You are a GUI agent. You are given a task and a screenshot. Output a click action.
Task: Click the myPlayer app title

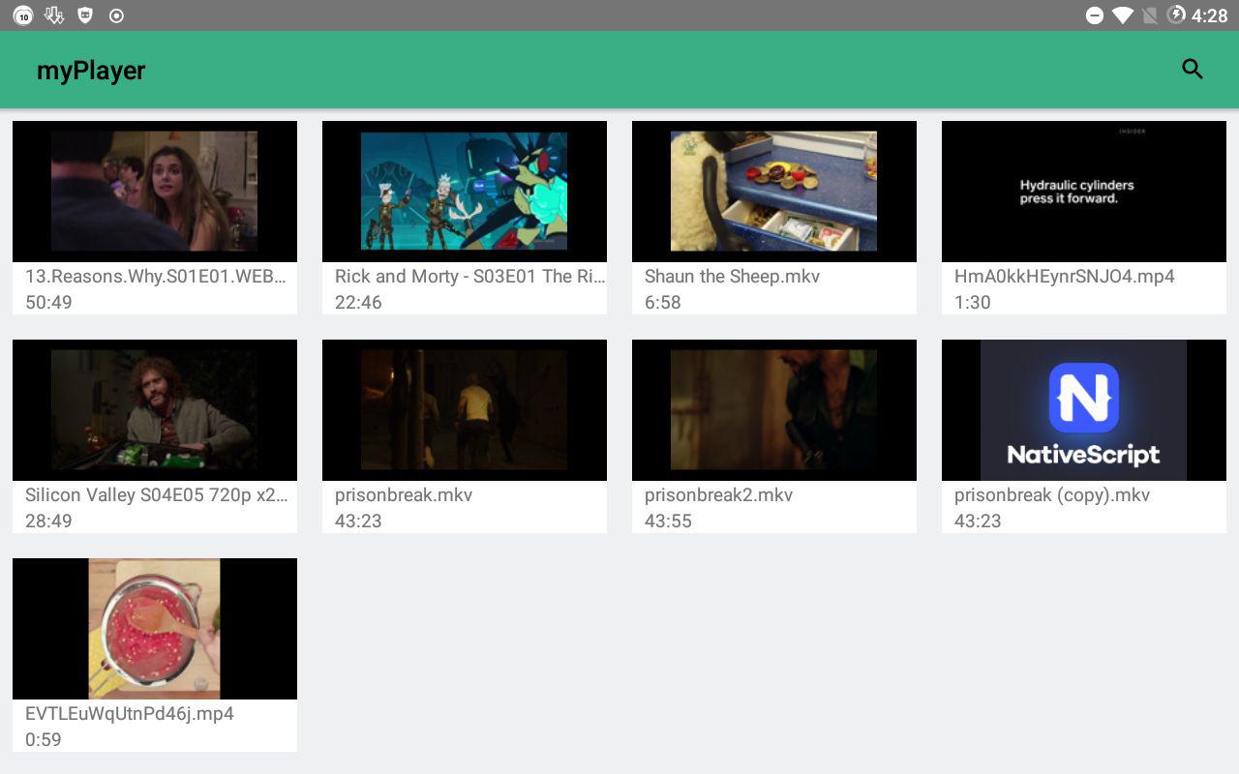[x=91, y=71]
